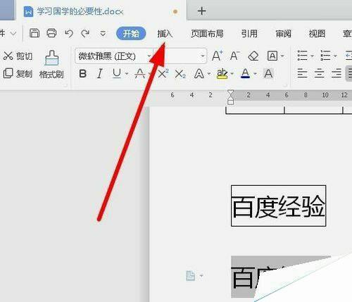
Task: Align text left
Action: point(302,73)
